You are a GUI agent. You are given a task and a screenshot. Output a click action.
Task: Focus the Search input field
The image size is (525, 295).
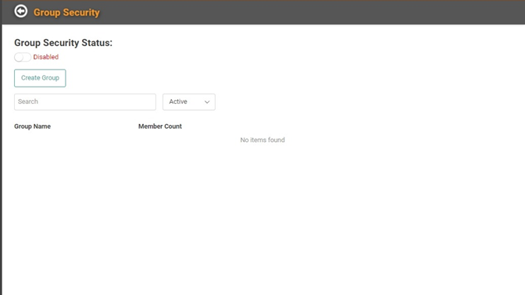pos(85,101)
